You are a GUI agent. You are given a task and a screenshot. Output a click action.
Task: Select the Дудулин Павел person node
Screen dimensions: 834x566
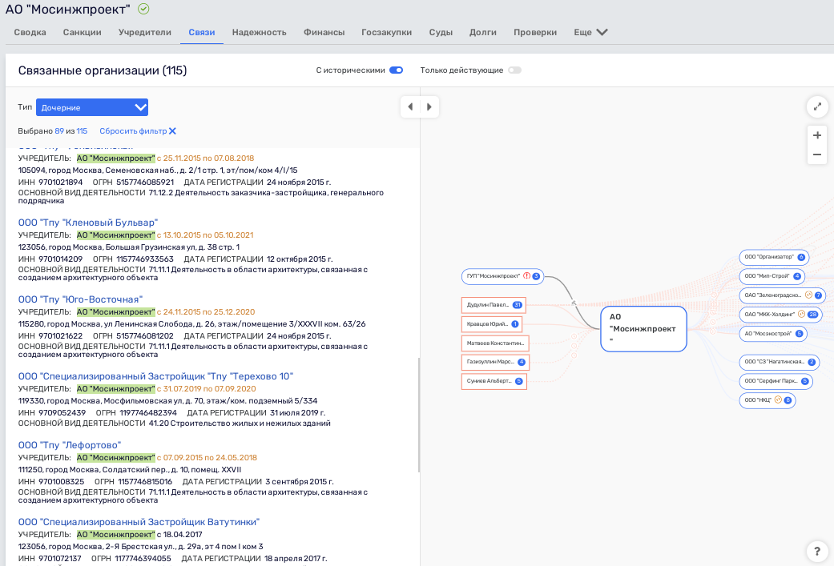(494, 305)
